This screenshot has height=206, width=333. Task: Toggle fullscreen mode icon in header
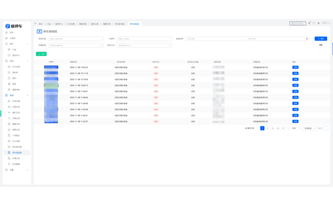tap(314, 23)
